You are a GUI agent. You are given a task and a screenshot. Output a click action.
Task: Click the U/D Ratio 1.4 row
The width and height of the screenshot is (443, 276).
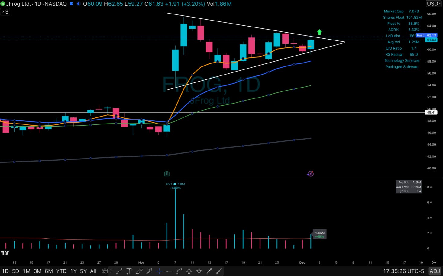tap(401, 48)
